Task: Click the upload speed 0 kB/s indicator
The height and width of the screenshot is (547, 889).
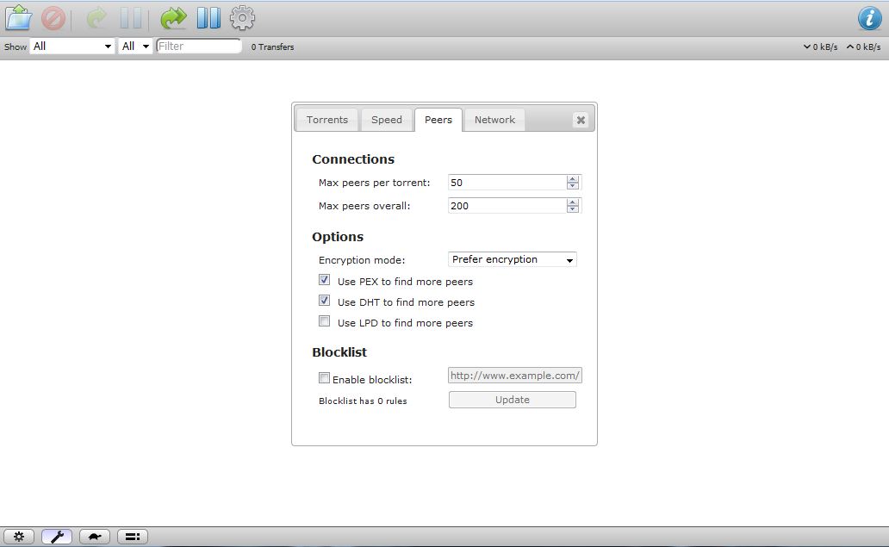Action: (863, 47)
